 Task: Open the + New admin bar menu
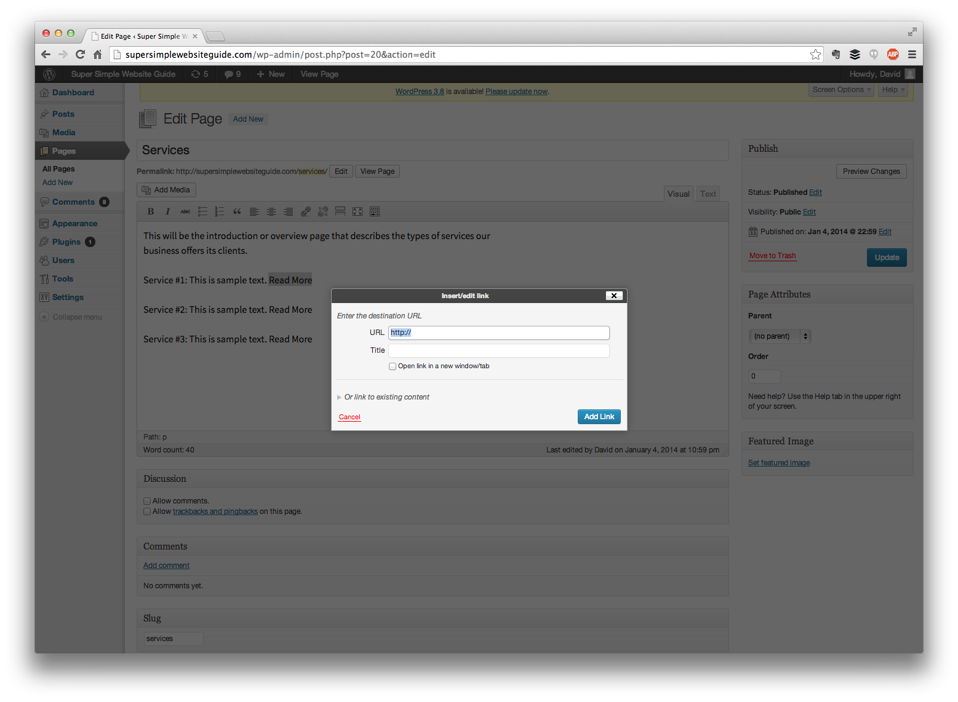coord(271,74)
